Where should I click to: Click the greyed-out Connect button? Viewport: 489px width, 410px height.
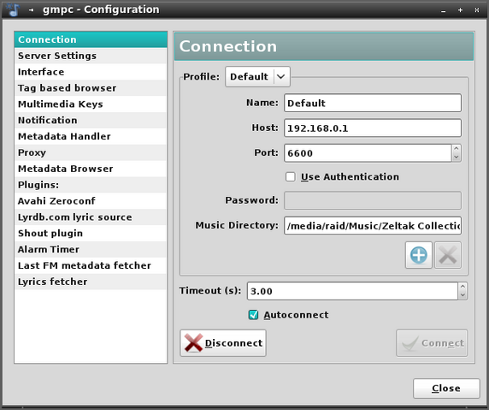coord(432,343)
